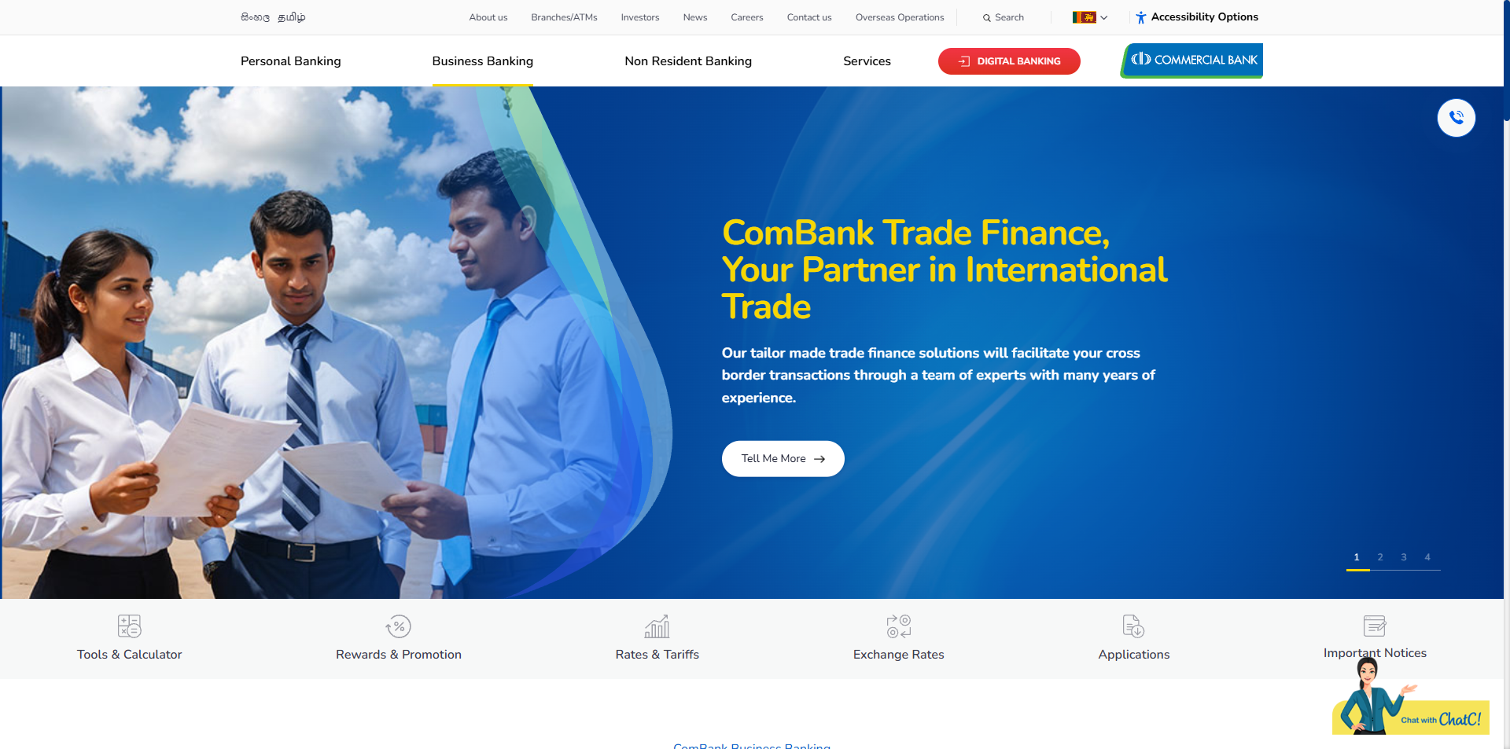Go to About us page
Screen dimensions: 1510x749
tap(488, 17)
